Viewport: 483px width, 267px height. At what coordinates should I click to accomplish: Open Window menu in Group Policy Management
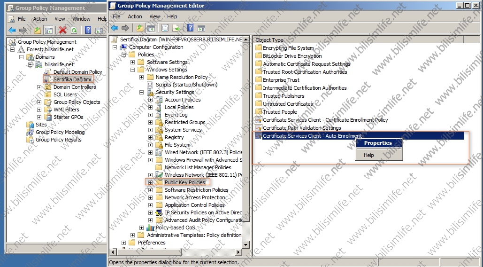(x=81, y=19)
